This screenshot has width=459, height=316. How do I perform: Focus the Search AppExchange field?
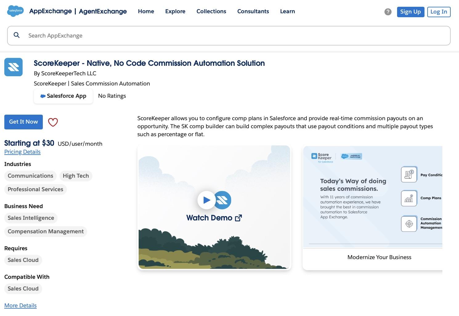coord(234,36)
